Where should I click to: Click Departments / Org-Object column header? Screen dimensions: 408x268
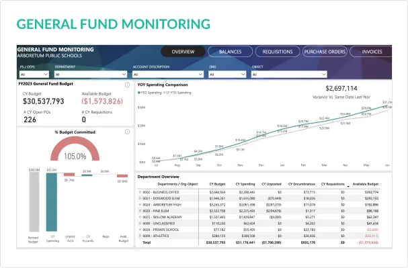click(x=177, y=184)
